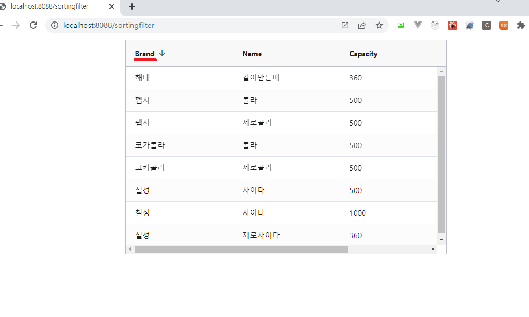Open page in app icon
The height and width of the screenshot is (317, 529).
(x=345, y=25)
